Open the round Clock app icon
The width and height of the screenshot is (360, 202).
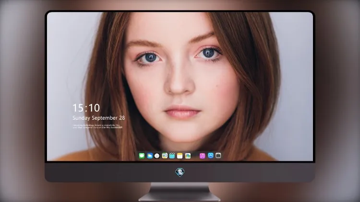tap(157, 156)
